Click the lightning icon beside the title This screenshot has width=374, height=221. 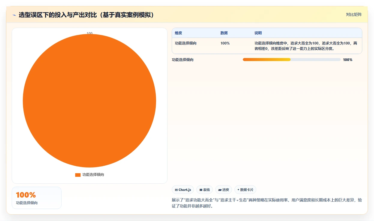point(14,15)
